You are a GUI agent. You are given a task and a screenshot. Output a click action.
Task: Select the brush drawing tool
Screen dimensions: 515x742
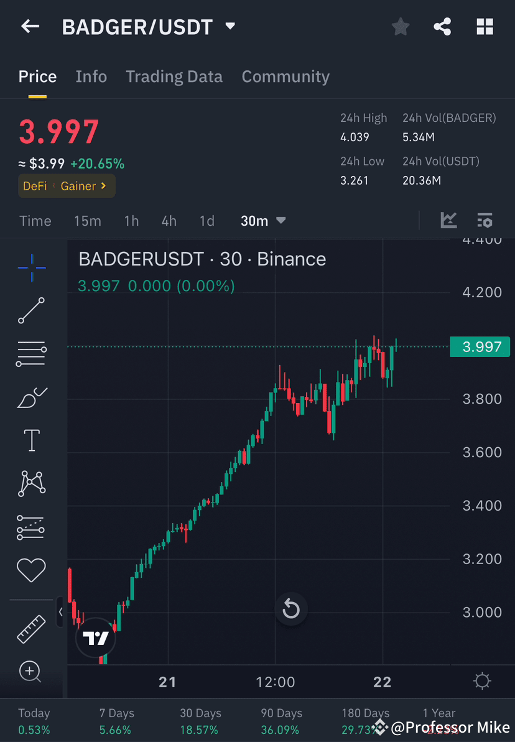[x=31, y=397]
